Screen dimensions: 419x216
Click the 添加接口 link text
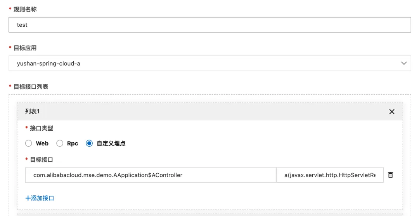click(x=42, y=198)
